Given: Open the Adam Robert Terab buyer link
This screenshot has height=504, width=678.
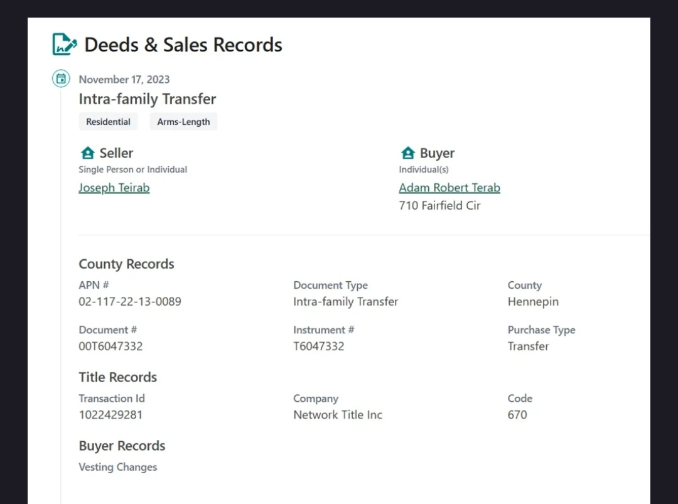Looking at the screenshot, I should tap(449, 188).
